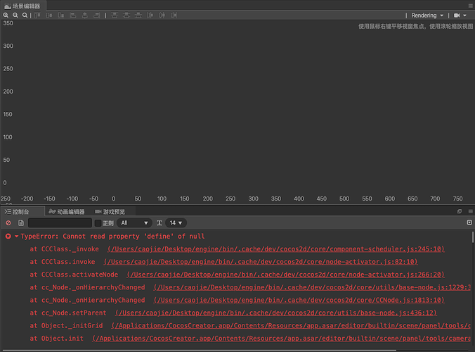Distribute nodes by top edges
This screenshot has height=352, width=475.
pyautogui.click(x=115, y=15)
